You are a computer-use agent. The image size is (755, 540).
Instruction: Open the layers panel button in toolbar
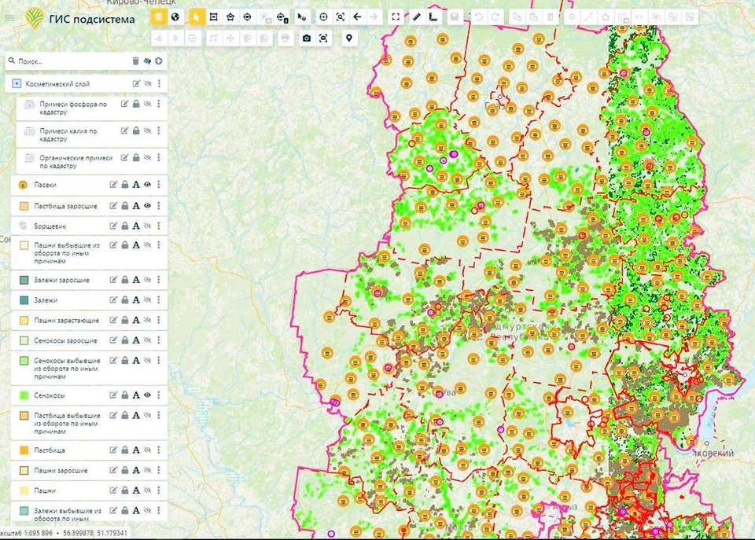pyautogui.click(x=159, y=17)
